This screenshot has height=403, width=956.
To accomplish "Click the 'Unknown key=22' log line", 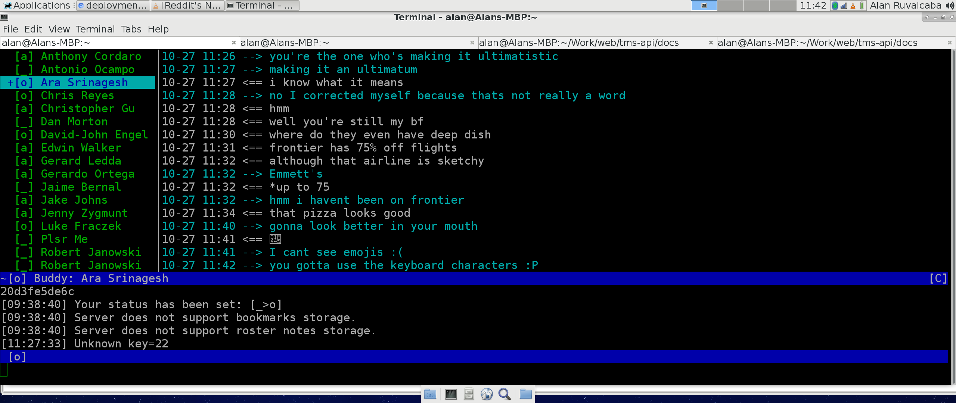I will click(x=121, y=344).
